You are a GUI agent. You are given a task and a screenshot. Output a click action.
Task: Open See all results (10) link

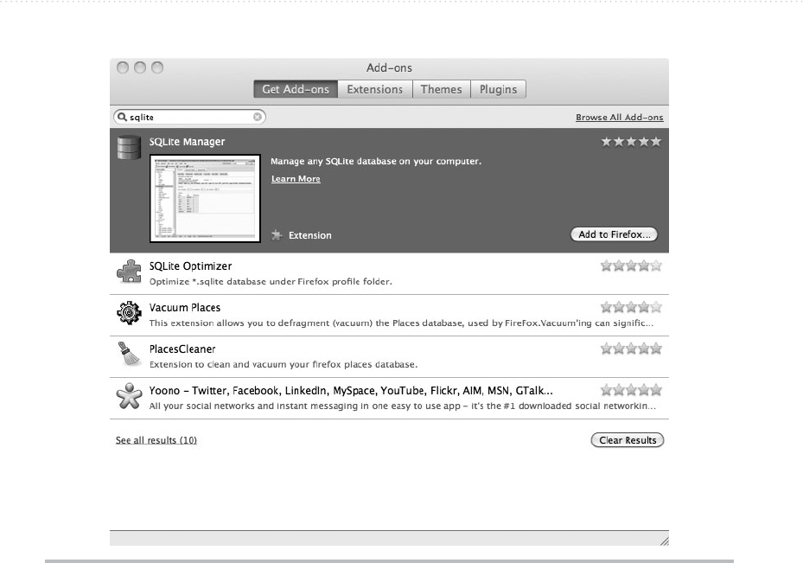pos(156,440)
